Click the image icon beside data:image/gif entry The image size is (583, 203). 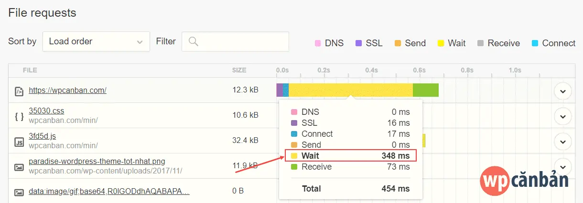point(19,193)
